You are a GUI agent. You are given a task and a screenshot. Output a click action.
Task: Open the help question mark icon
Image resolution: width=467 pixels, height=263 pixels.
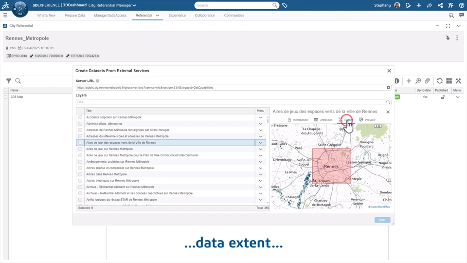pos(461,5)
